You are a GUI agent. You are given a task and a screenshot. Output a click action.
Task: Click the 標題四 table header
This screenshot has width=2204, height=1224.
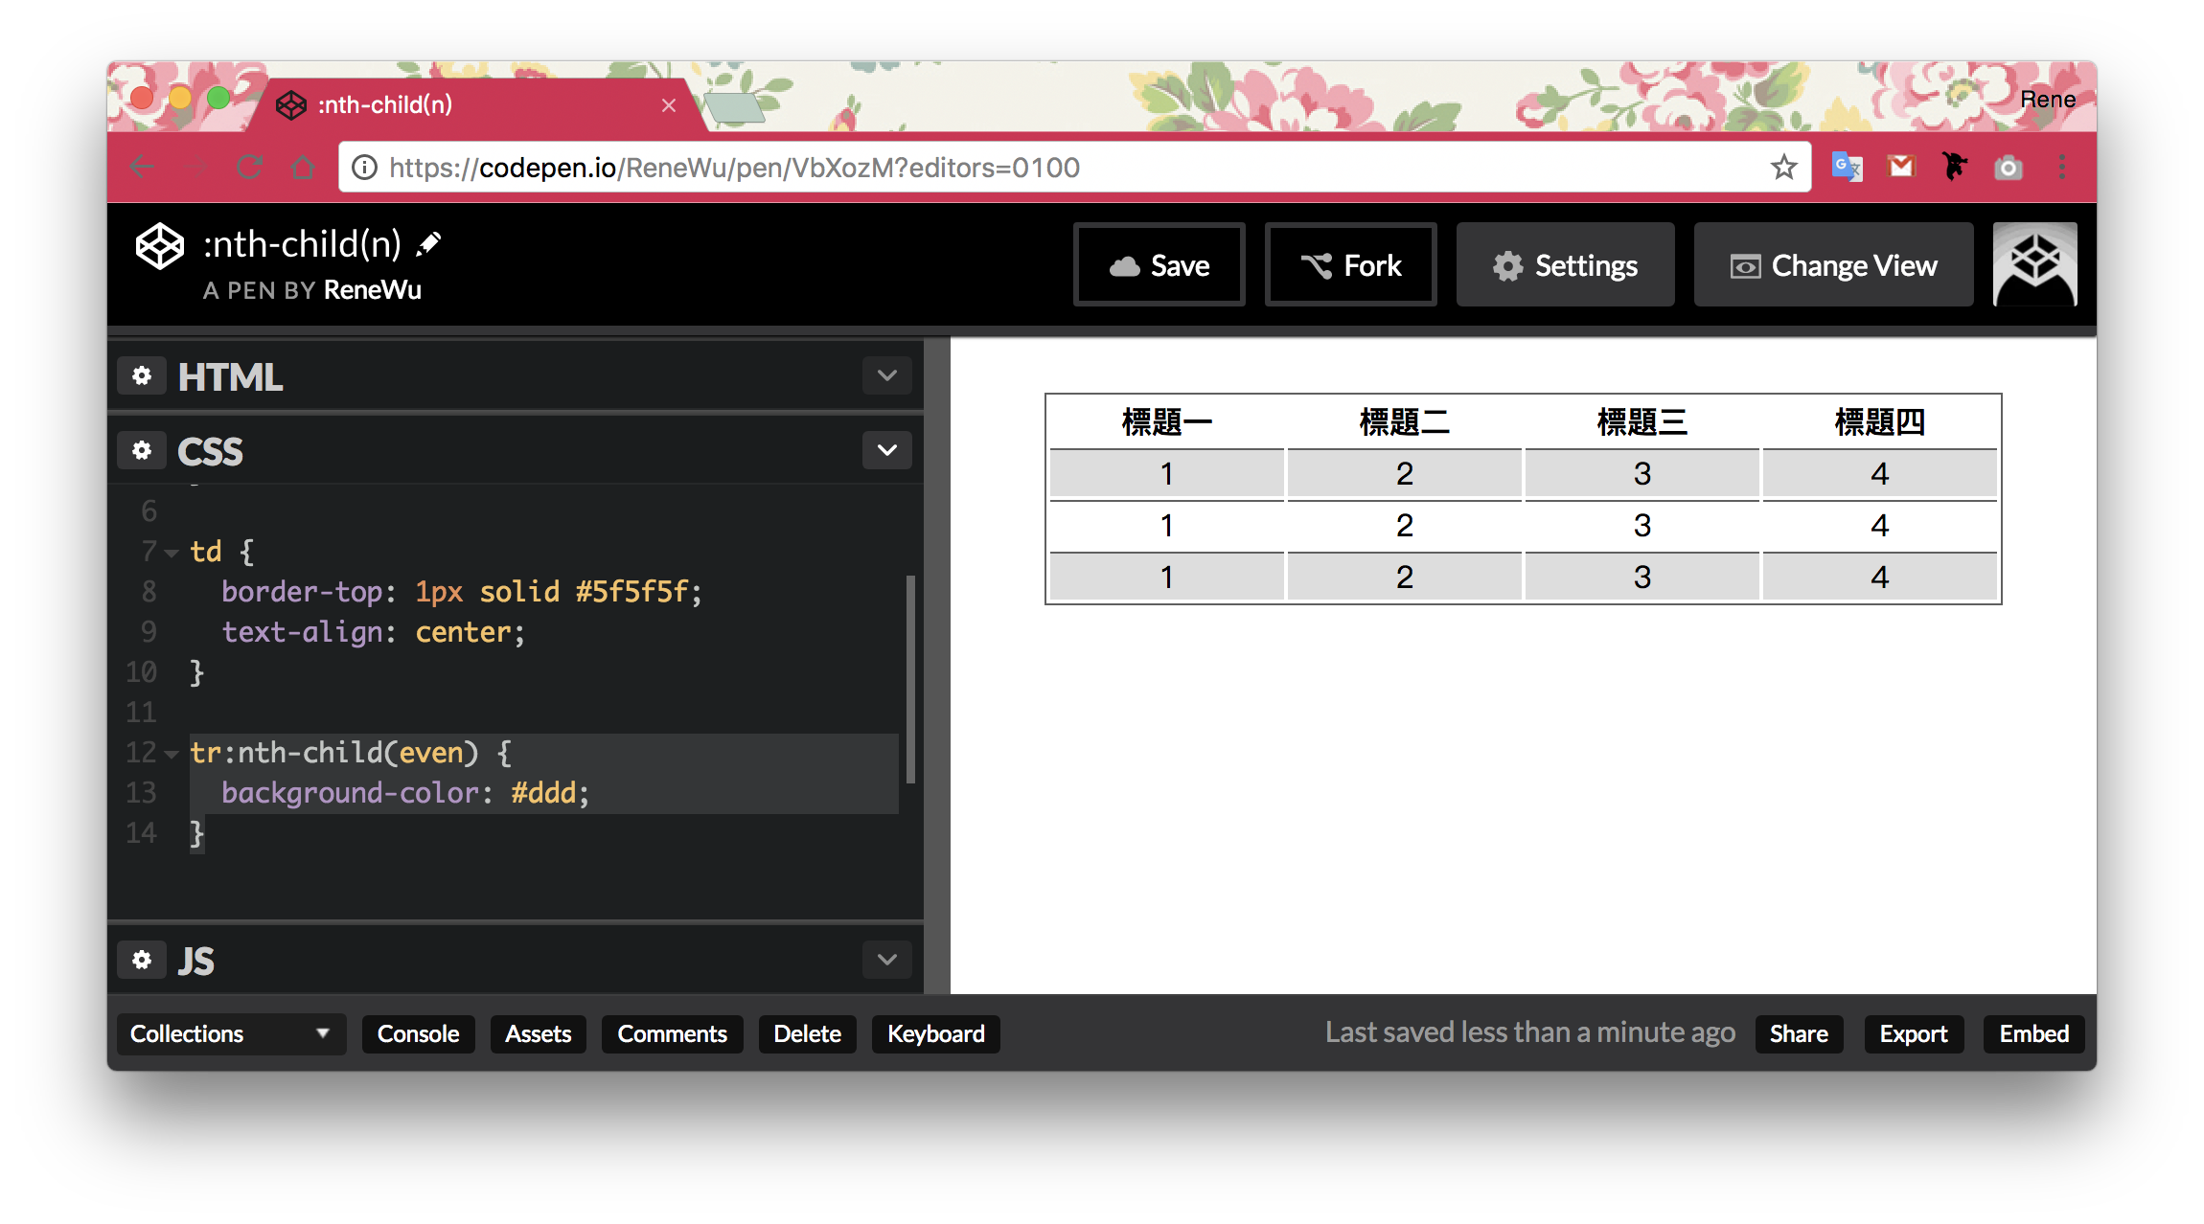coord(1879,422)
